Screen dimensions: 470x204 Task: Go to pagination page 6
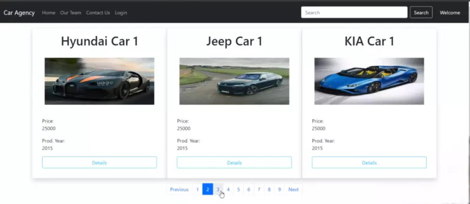pyautogui.click(x=249, y=189)
